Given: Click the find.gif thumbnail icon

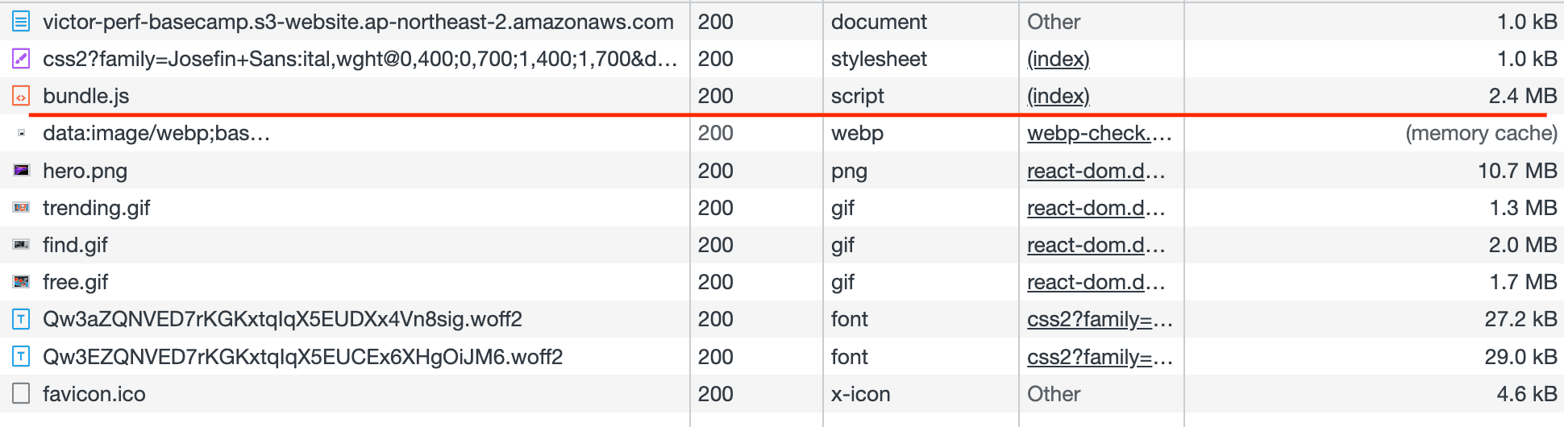Looking at the screenshot, I should [21, 245].
